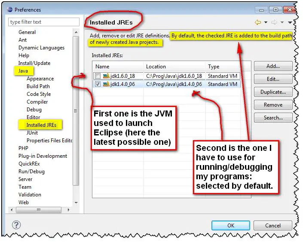The width and height of the screenshot is (303, 242).
Task: Select Validation preference category
Action: (x=30, y=195)
